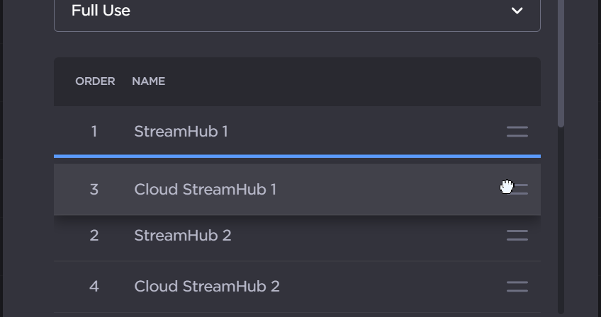Click order number 4 beside Cloud StreamHub 2
This screenshot has height=317, width=601.
(x=94, y=287)
